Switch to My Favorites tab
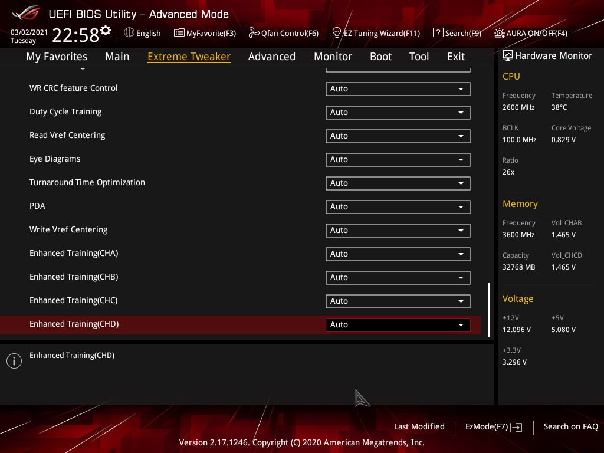Viewport: 604px width, 453px height. pyautogui.click(x=57, y=57)
